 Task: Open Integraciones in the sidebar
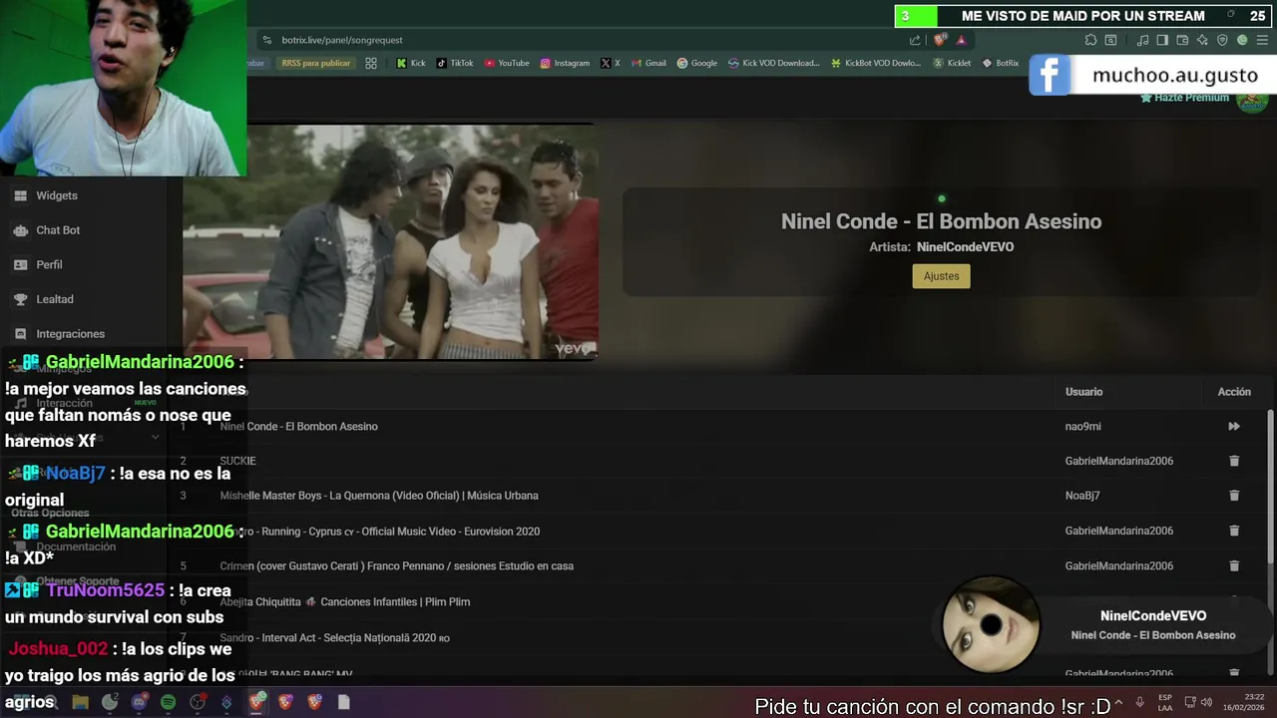[70, 334]
